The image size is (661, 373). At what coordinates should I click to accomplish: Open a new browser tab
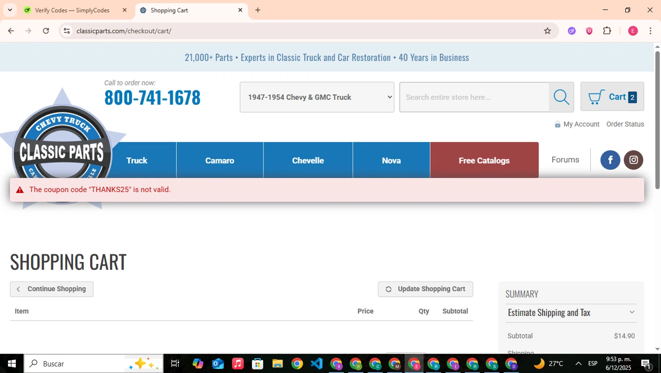[258, 10]
